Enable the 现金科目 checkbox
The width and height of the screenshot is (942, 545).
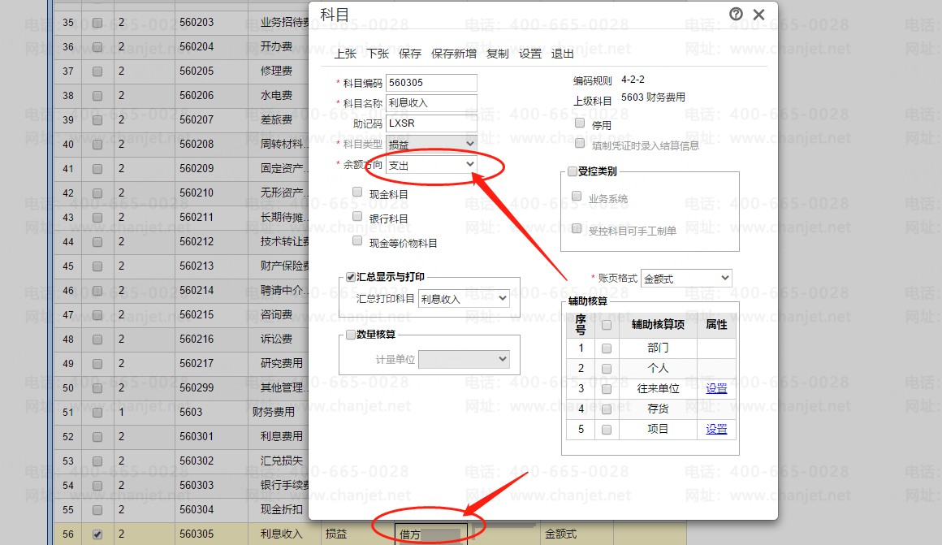pos(358,192)
